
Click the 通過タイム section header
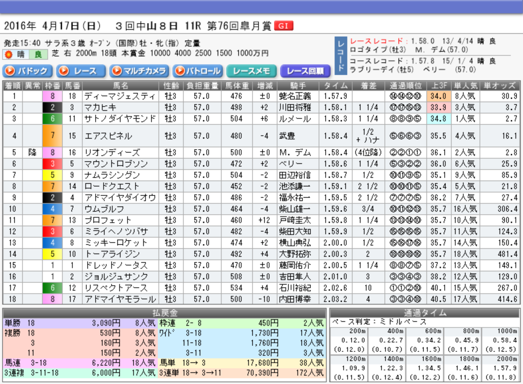[x=425, y=313]
